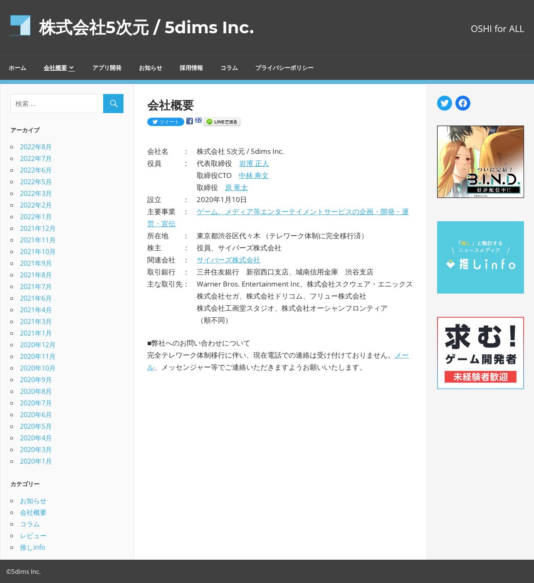Open archive 2021年3月

[36, 321]
